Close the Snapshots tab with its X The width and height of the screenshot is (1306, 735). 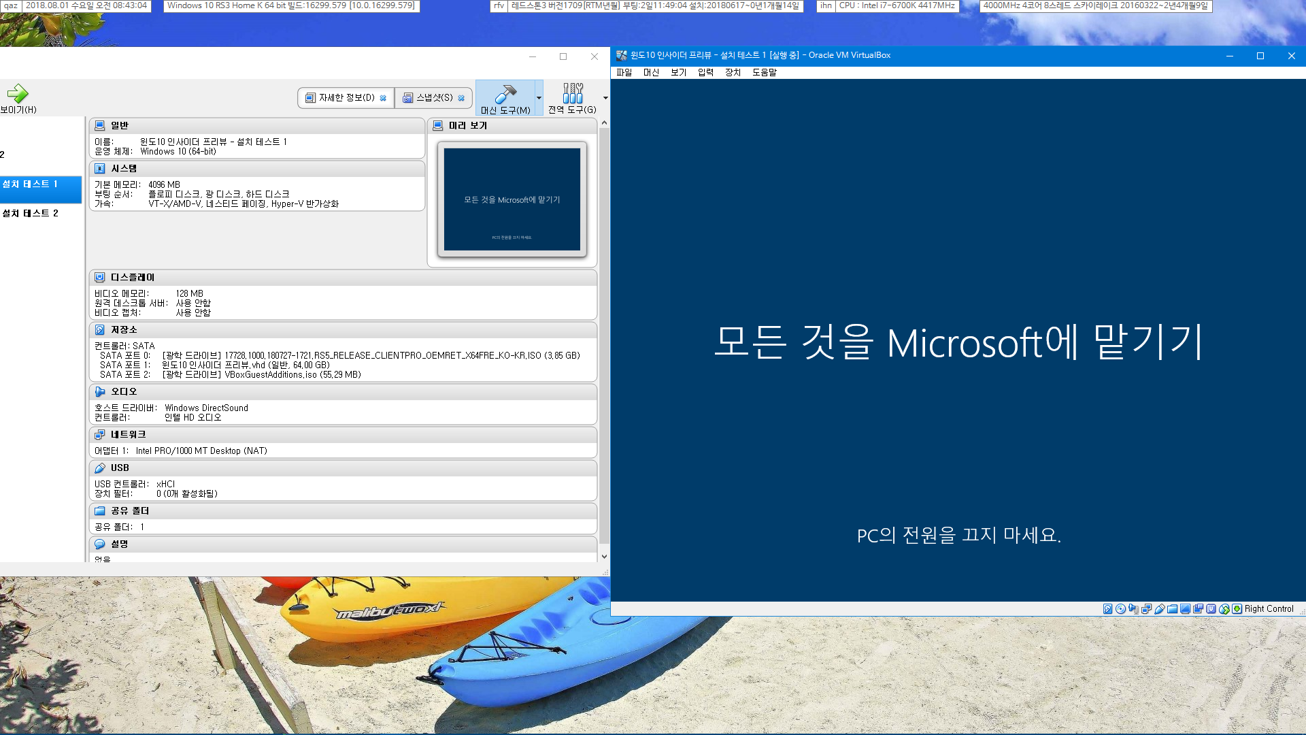461,98
